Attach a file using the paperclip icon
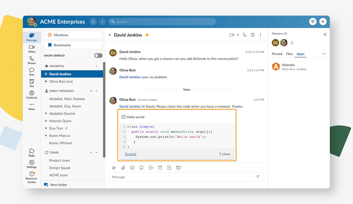Viewport: 353px width, 204px height. [x=123, y=167]
